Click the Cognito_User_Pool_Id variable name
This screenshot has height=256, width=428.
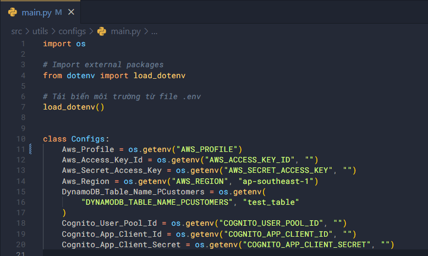click(109, 223)
